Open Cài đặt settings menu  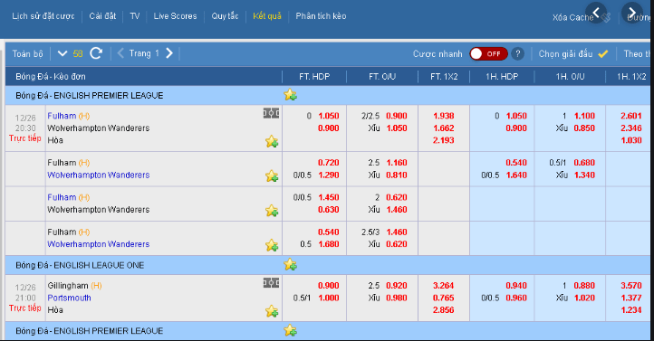pyautogui.click(x=102, y=16)
